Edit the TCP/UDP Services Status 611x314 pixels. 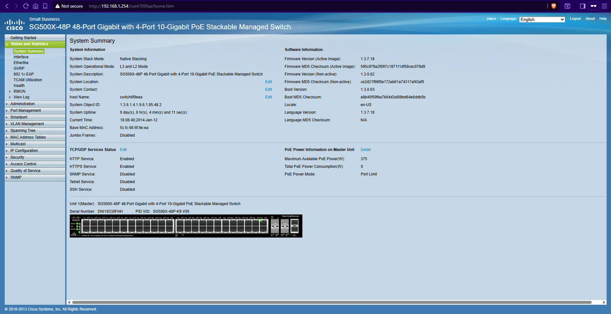pyautogui.click(x=123, y=150)
